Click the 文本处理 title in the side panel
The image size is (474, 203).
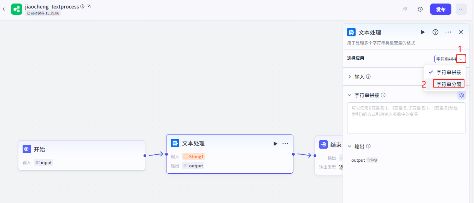pyautogui.click(x=370, y=32)
